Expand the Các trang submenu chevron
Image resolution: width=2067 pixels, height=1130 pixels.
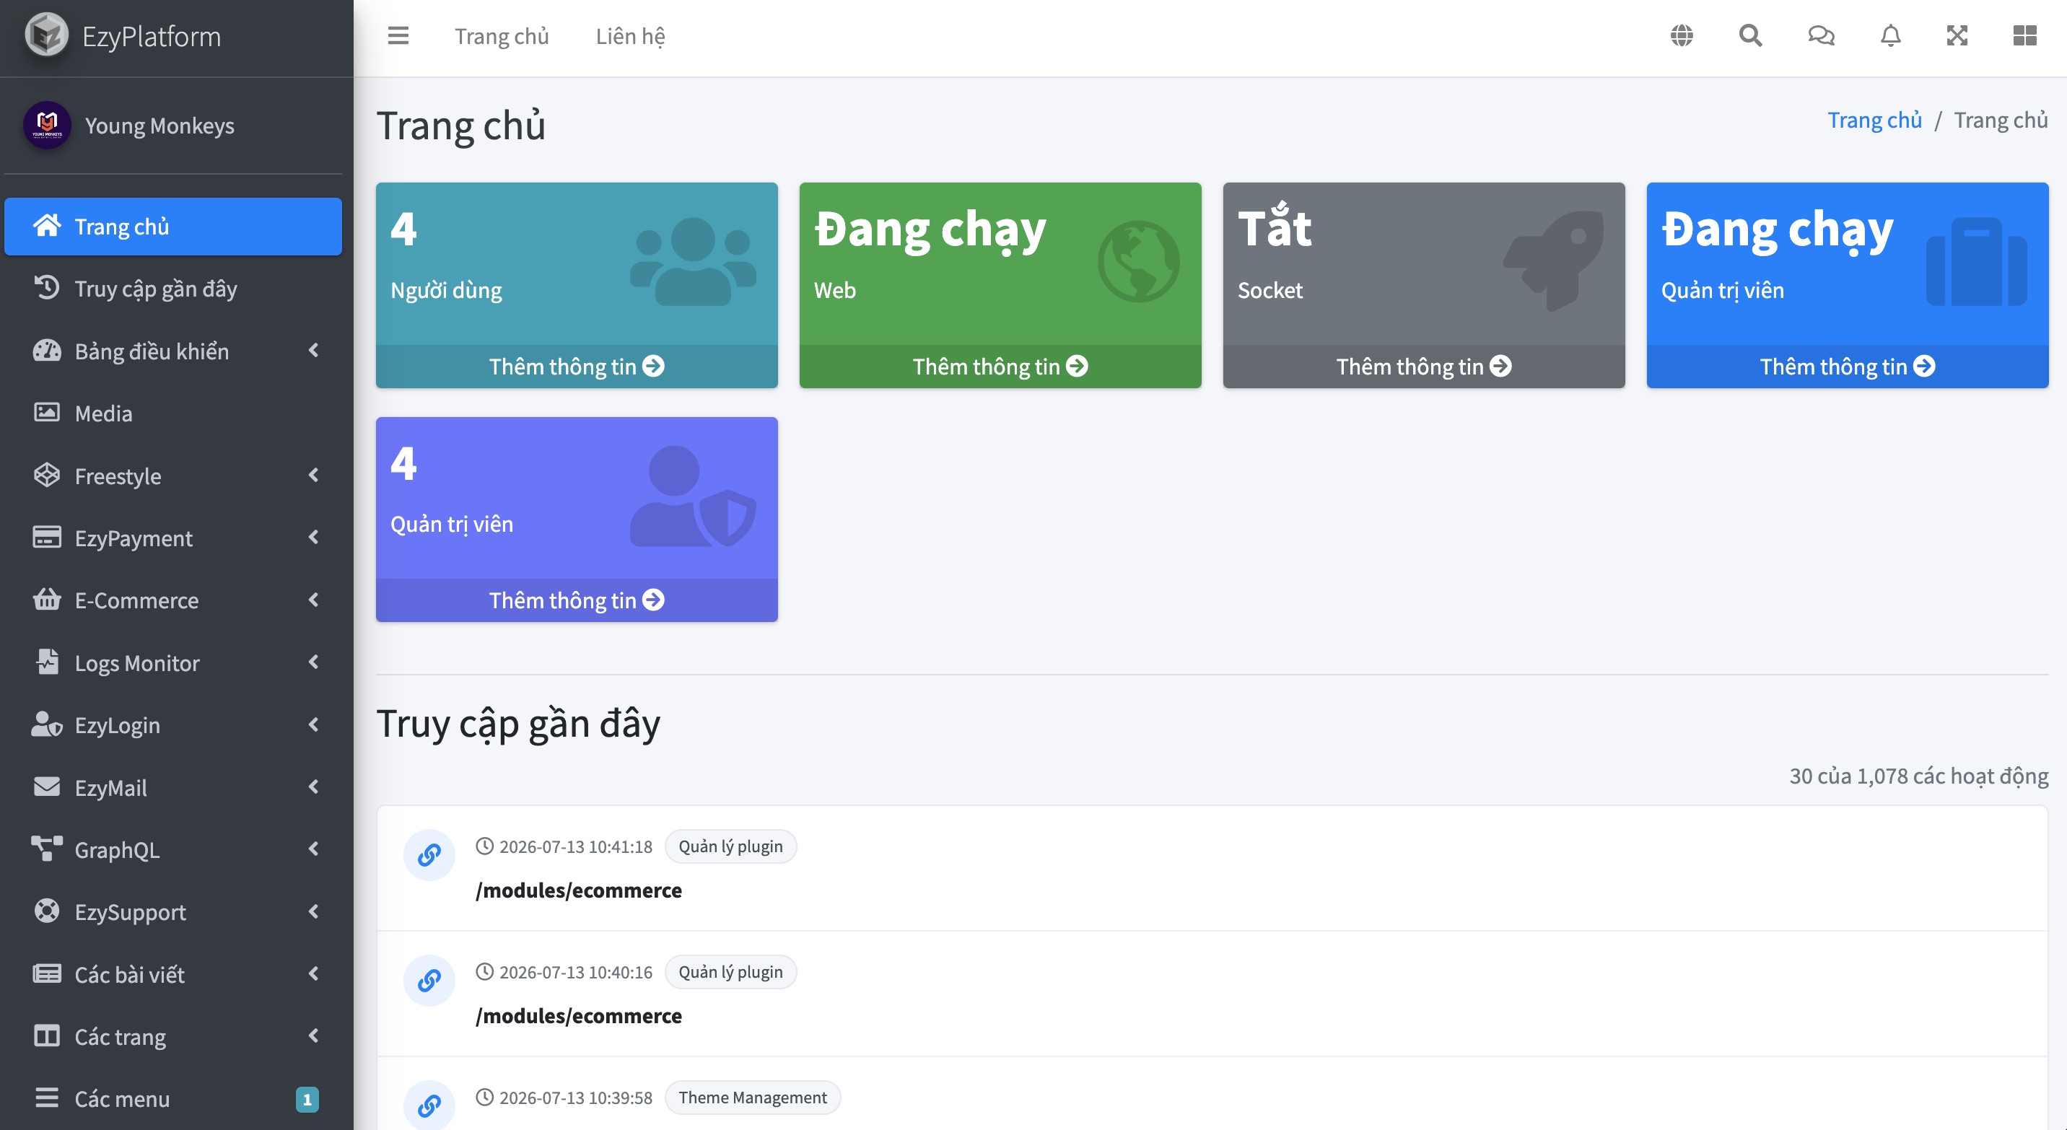tap(314, 1036)
